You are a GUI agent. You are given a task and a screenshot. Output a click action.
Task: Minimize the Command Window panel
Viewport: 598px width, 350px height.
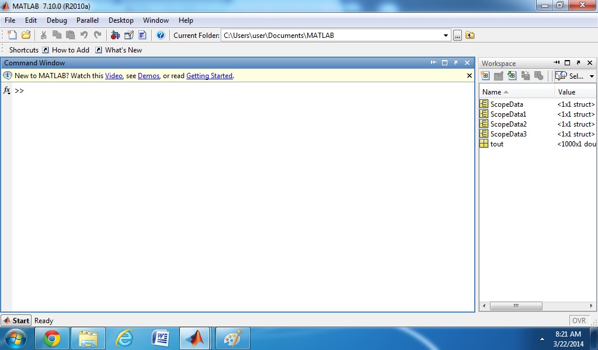coord(434,62)
